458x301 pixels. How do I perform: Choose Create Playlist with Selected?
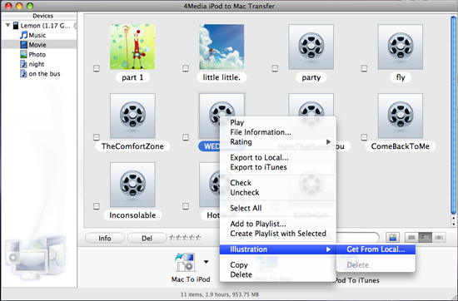click(x=278, y=234)
